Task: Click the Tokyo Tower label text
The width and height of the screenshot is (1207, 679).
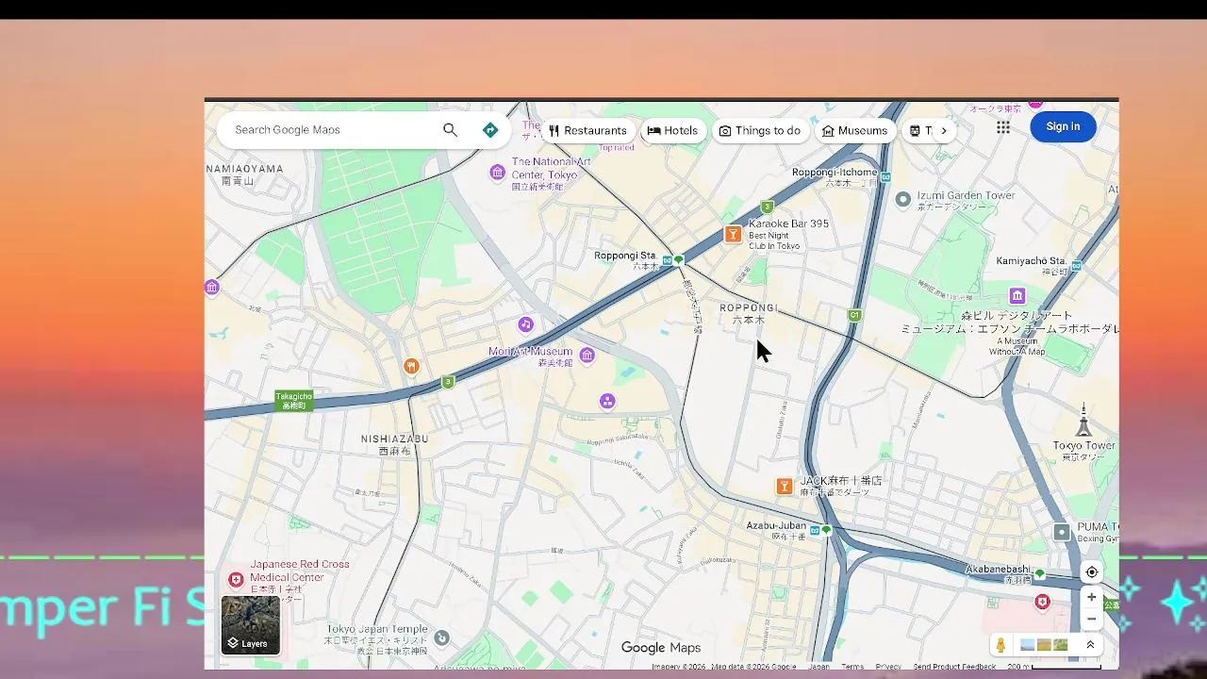Action: (1084, 445)
